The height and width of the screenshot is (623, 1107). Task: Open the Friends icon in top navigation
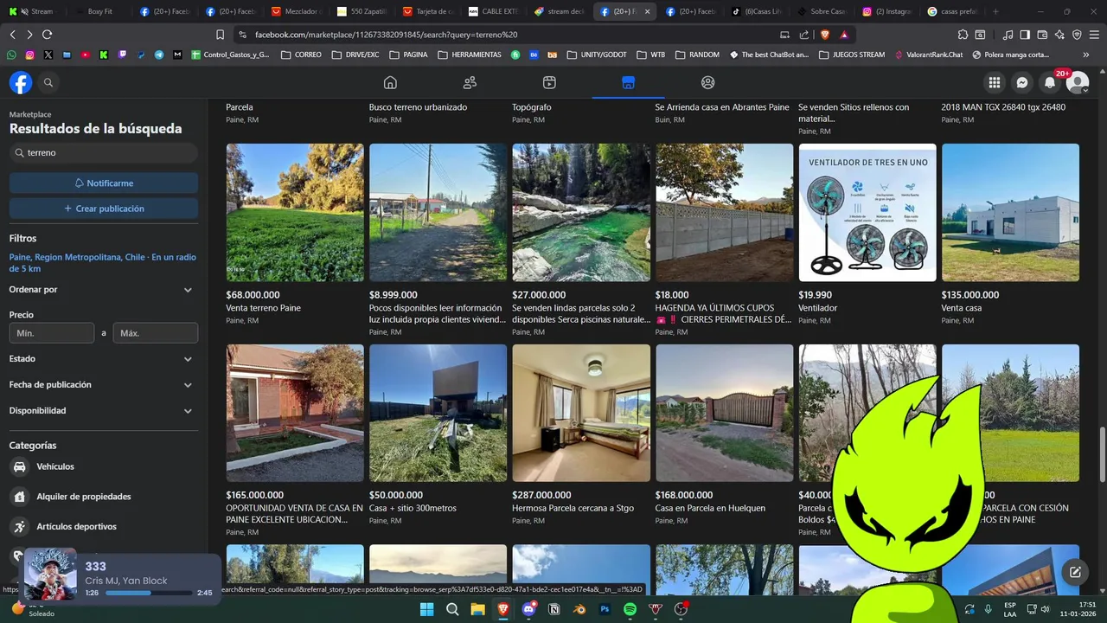coord(470,82)
